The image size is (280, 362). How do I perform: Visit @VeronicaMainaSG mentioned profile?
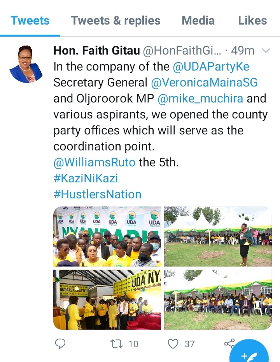click(x=204, y=83)
